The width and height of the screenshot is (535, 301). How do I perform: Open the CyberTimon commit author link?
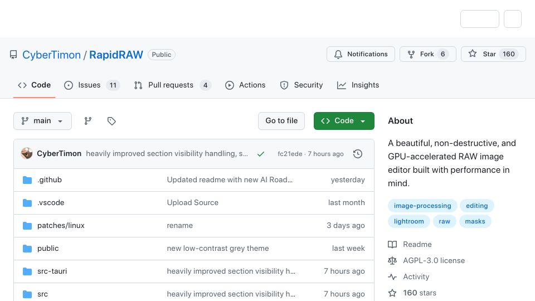59,154
